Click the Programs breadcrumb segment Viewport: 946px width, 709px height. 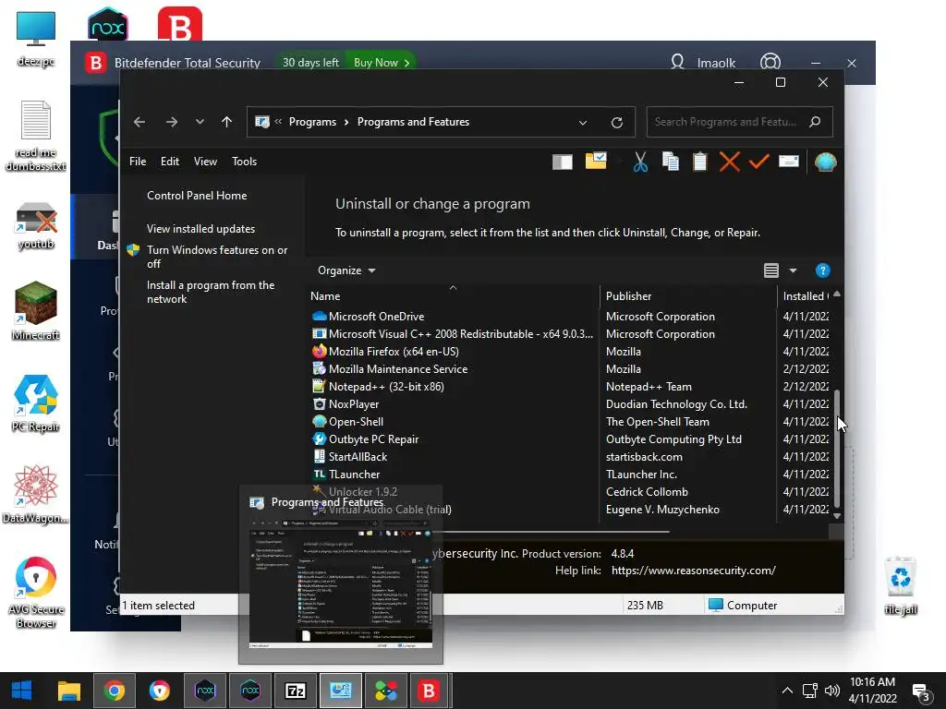click(312, 122)
